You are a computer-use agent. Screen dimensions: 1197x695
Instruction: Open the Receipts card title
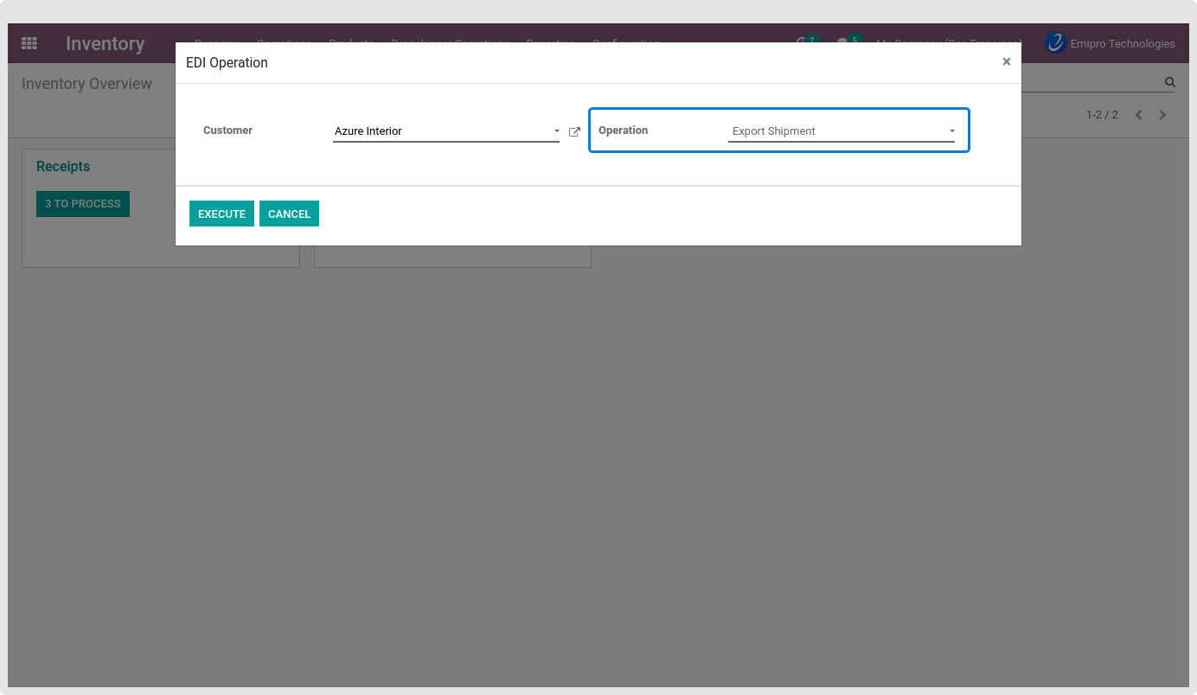pos(63,166)
